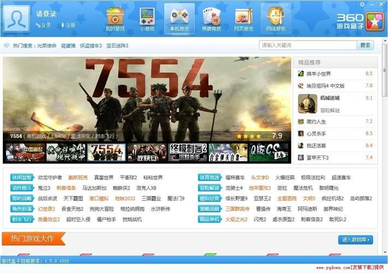Click game link 水浒新传

pyautogui.click(x=160, y=209)
